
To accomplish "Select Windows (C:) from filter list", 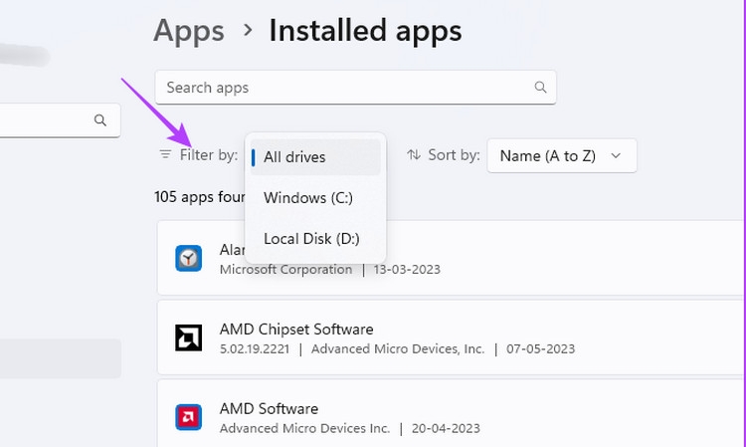I will [x=315, y=197].
